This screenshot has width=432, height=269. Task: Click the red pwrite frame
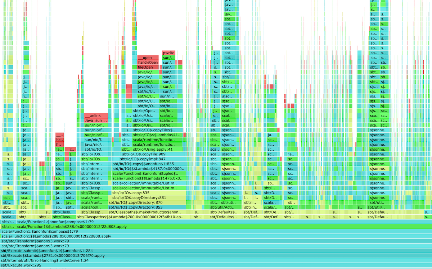(168, 53)
